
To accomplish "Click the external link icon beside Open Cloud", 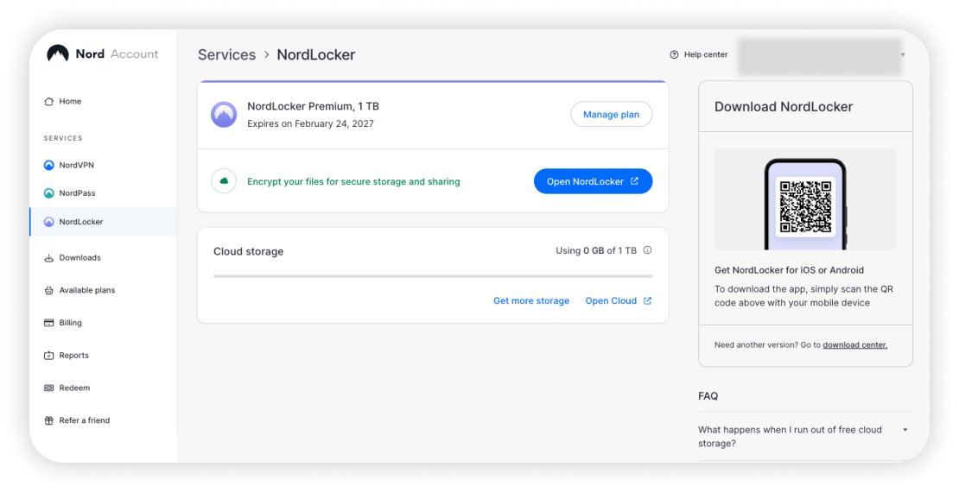I will [x=647, y=300].
